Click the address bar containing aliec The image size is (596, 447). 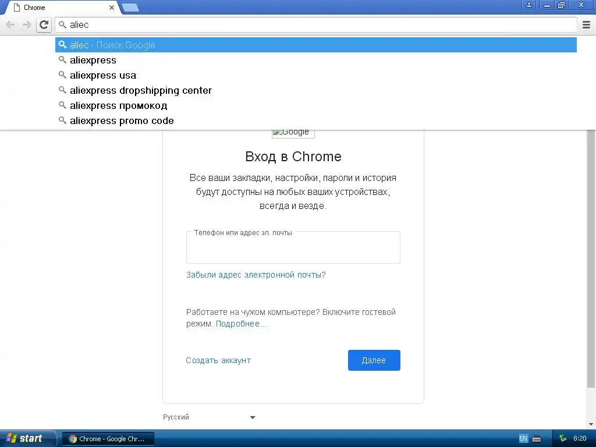316,24
